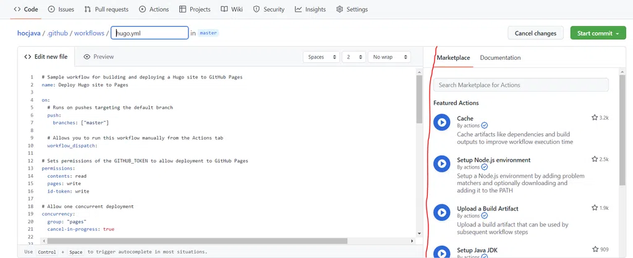Viewport: 633px width, 258px height.
Task: Click the 'workflow_dispatch:' code line
Action: (72, 146)
